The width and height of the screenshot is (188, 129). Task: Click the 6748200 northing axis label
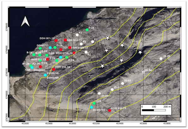point(7,72)
